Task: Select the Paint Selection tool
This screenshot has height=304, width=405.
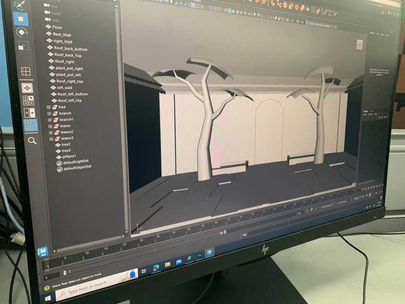Action: 19,5
